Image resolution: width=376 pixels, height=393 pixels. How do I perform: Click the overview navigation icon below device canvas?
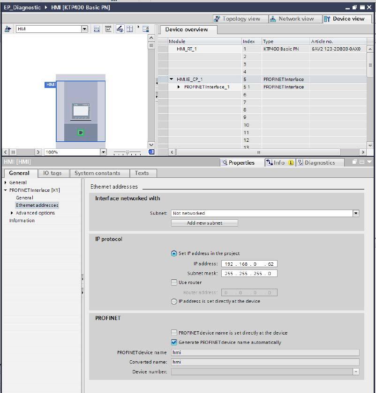point(151,152)
